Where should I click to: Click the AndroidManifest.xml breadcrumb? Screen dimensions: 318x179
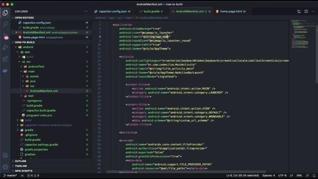click(x=154, y=18)
